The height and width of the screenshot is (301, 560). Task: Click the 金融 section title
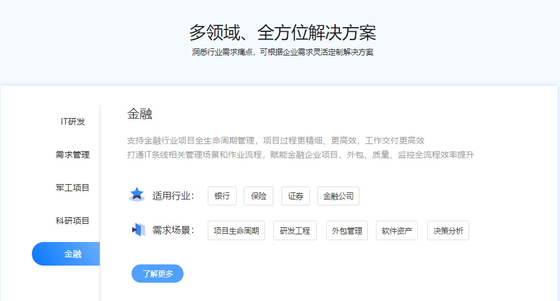140,114
